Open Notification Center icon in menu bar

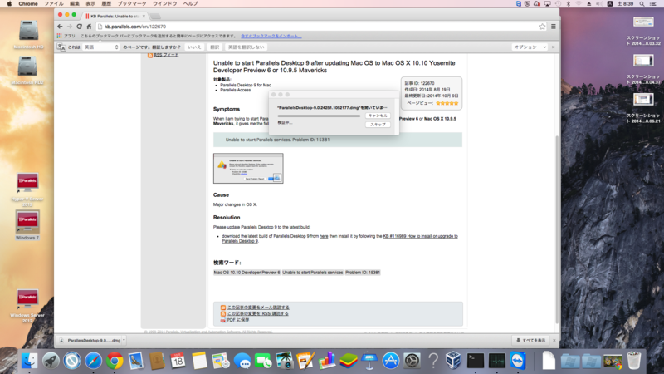pyautogui.click(x=653, y=4)
